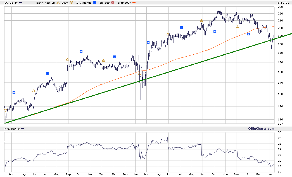Viewport: 292px width, 177px height.
Task: Click the blue Dividends D legend icon
Action: click(x=94, y=3)
